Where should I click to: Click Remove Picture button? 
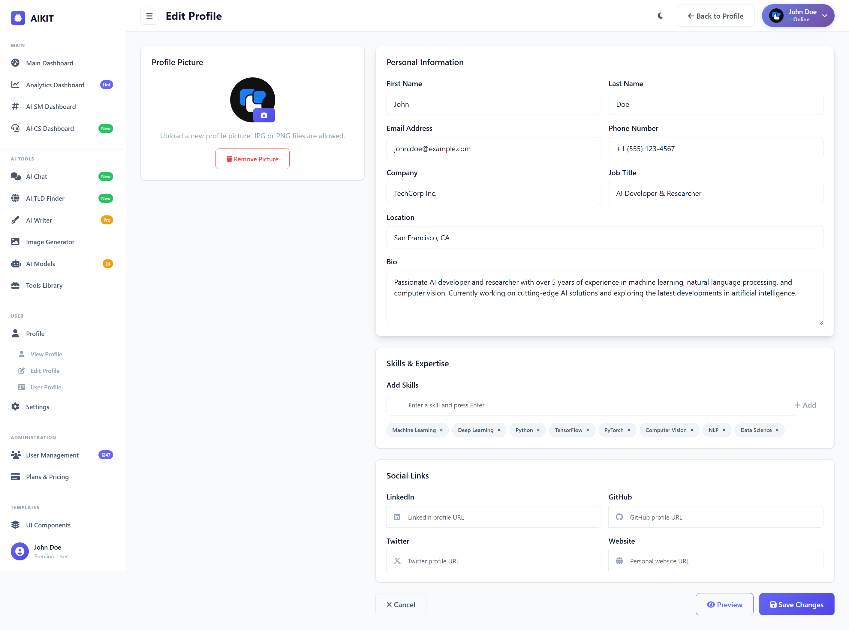(252, 159)
